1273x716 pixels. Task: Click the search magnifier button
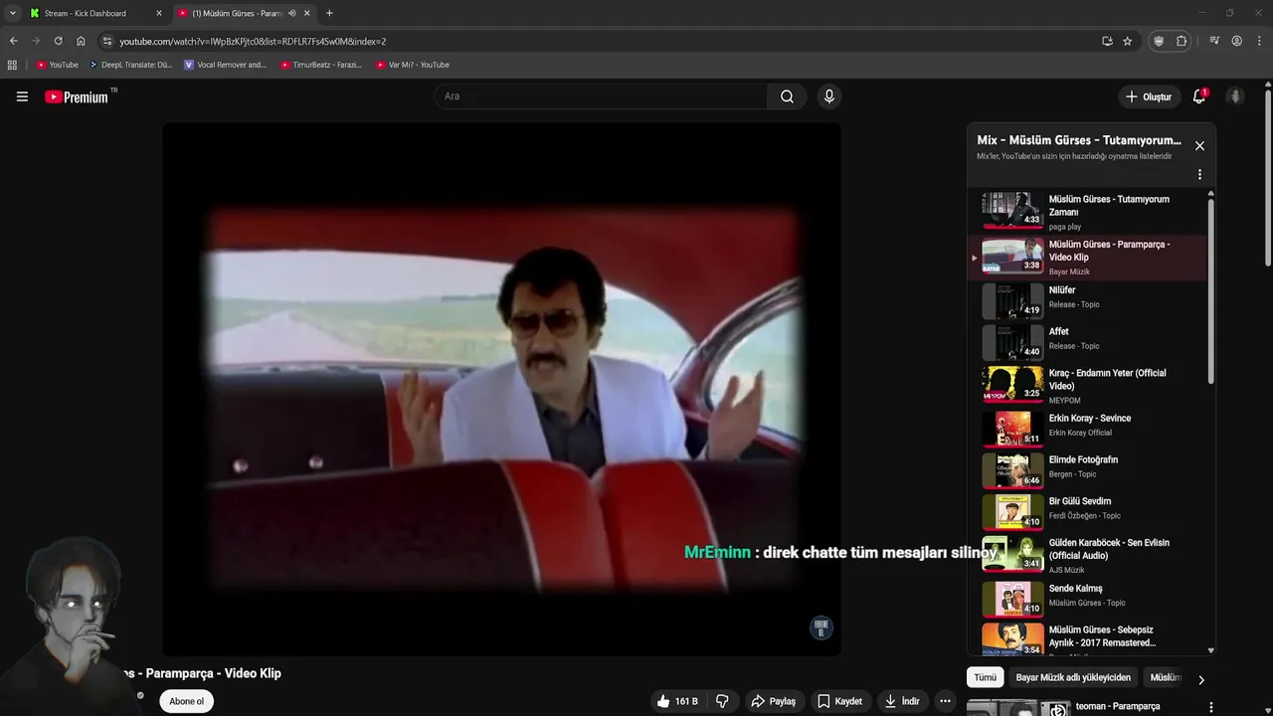787,96
